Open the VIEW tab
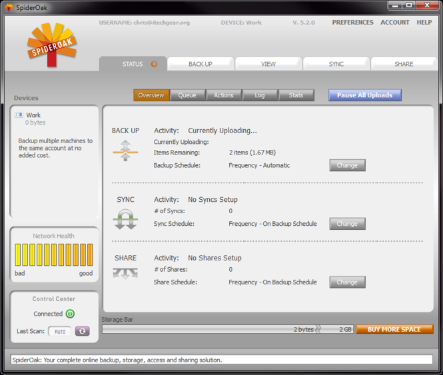 tap(268, 64)
